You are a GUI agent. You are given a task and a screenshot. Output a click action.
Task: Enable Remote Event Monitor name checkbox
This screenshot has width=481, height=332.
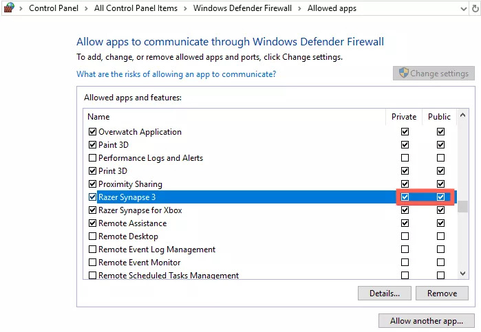pos(92,263)
